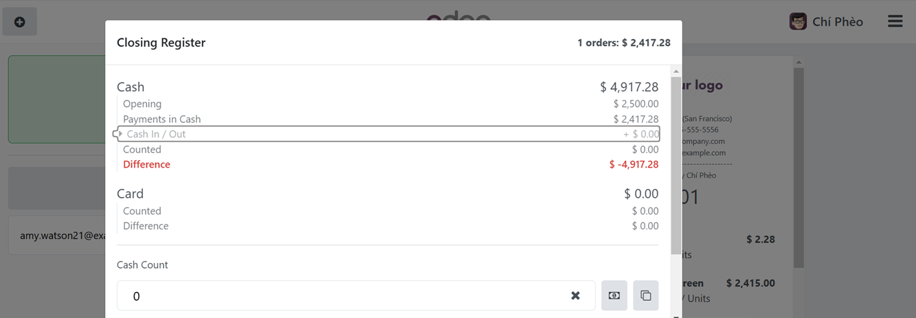Click the Cash Count input field

(x=356, y=295)
